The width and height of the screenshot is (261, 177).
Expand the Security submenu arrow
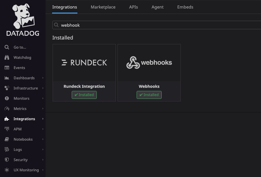[43, 160]
